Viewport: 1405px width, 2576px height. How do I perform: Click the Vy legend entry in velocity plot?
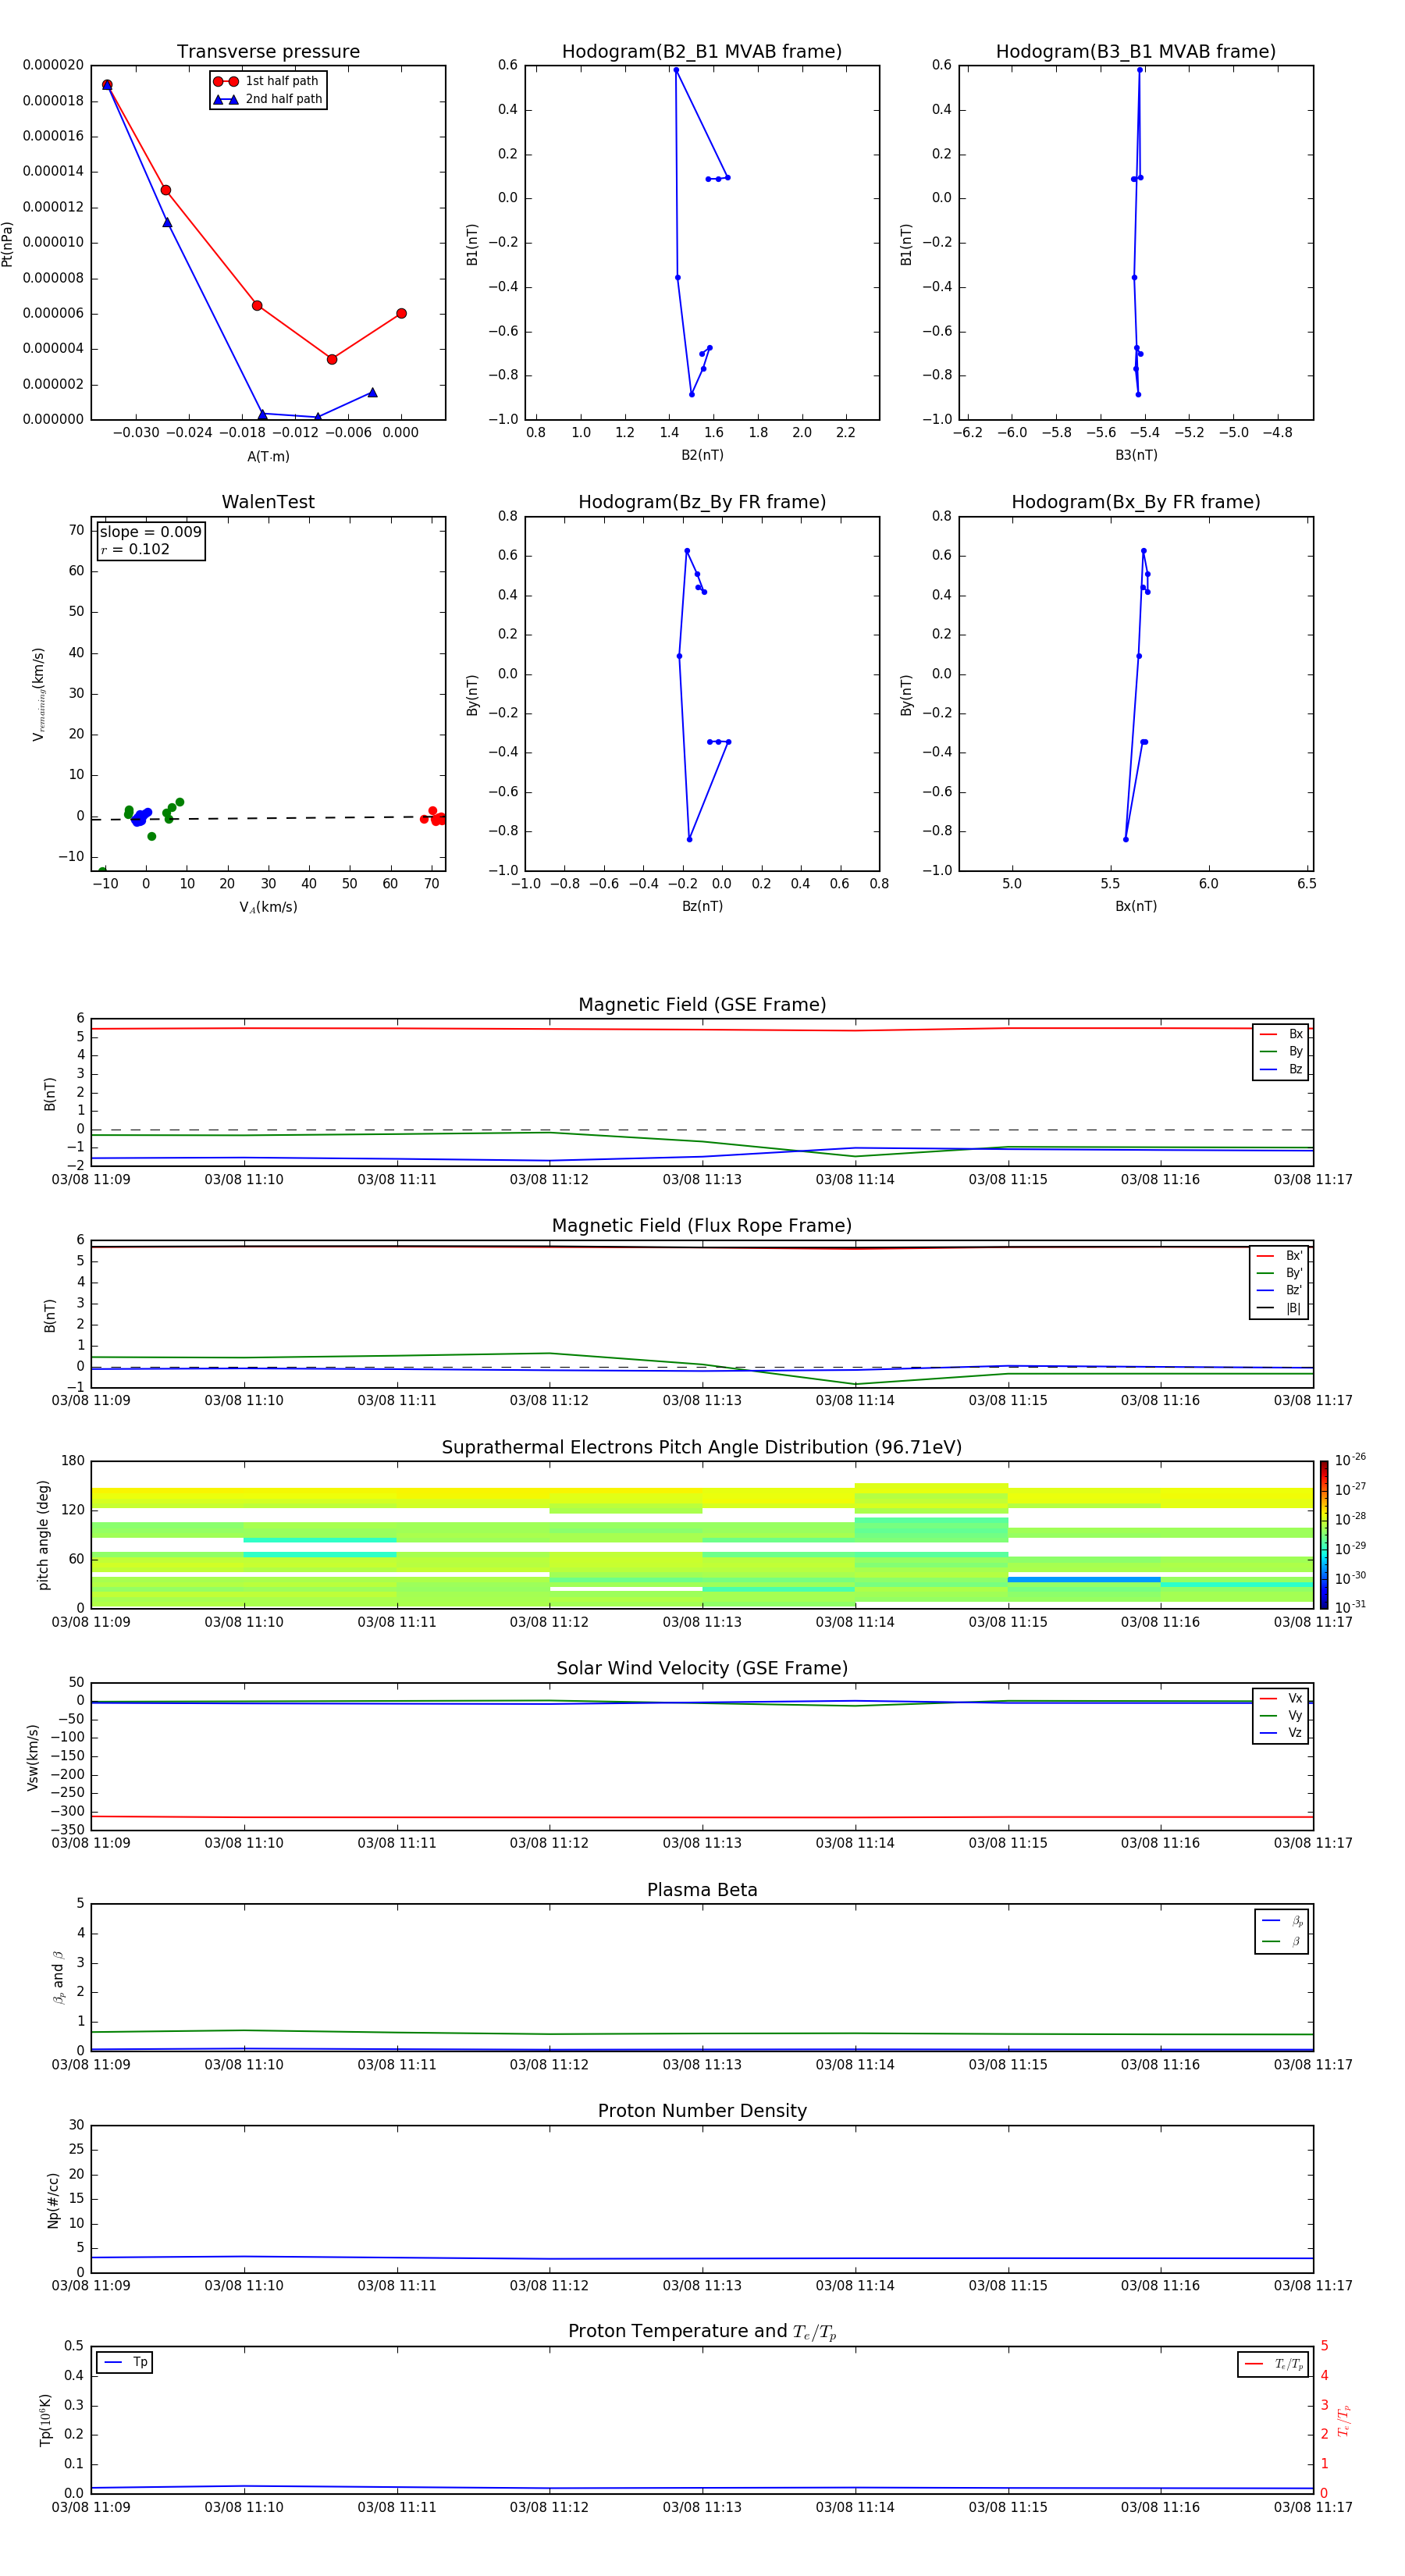click(x=1281, y=1716)
